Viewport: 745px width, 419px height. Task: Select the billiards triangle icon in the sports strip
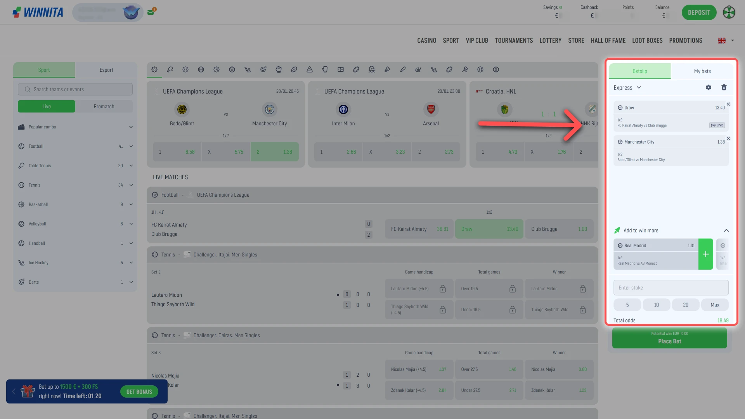point(310,69)
